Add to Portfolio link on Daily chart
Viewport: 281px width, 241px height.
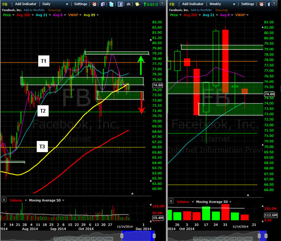(x=34, y=10)
